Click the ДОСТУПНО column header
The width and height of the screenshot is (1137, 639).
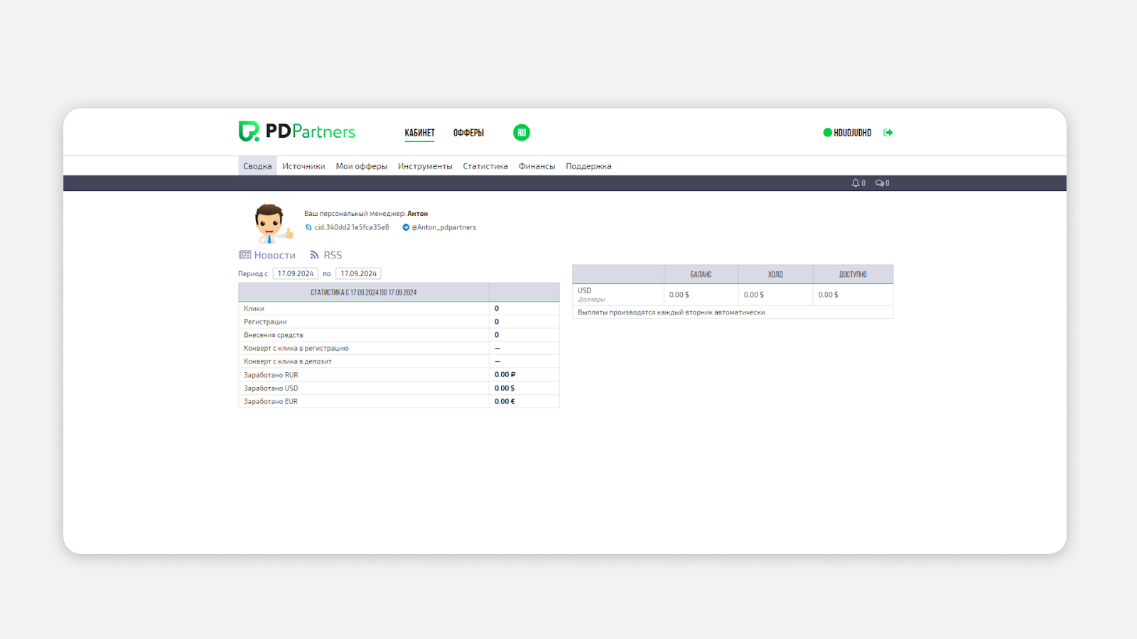(853, 274)
